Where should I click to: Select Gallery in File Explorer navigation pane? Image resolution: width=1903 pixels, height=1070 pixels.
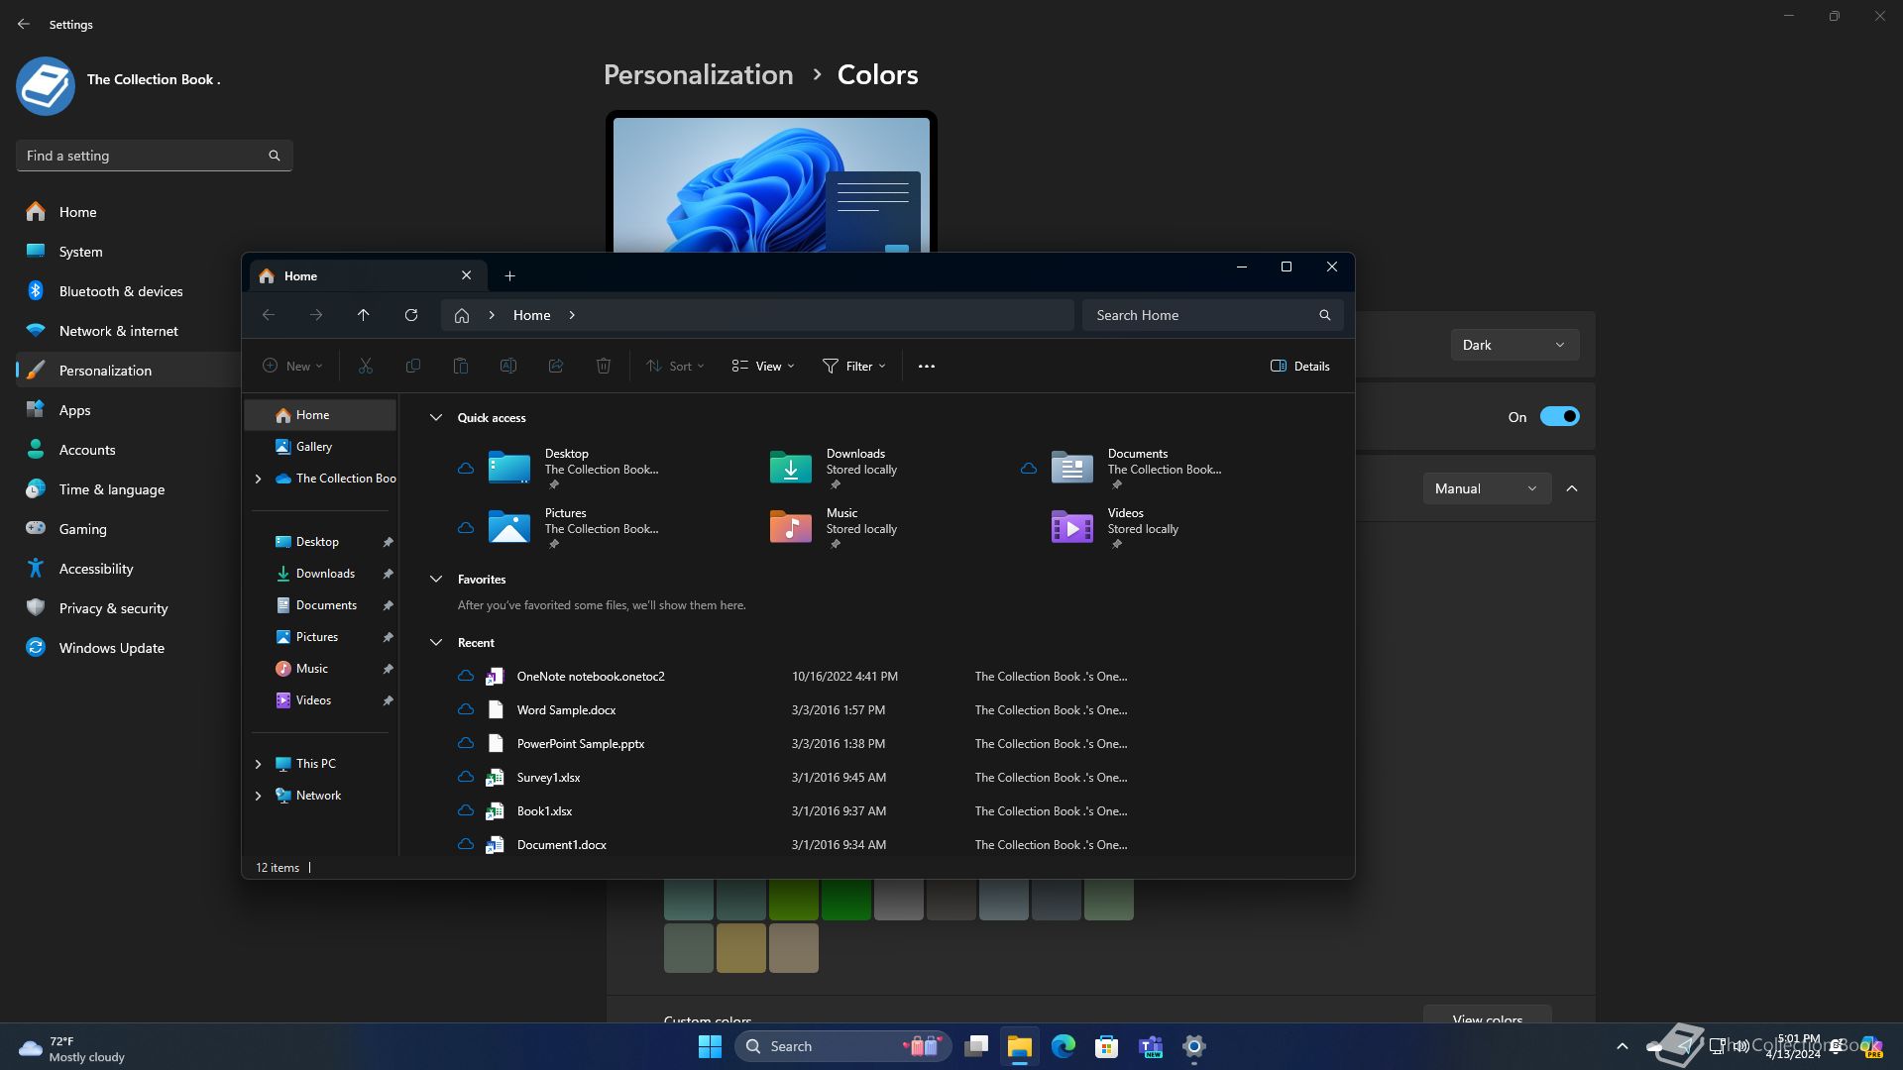point(320,447)
